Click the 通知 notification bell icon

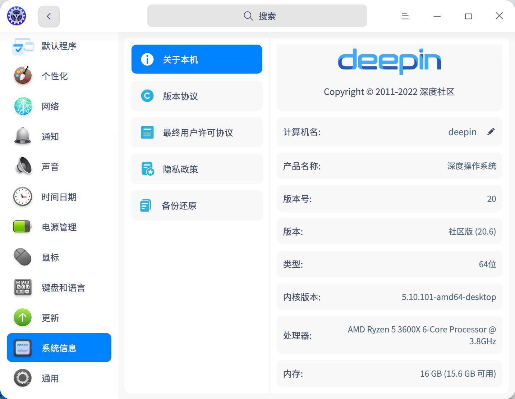click(x=22, y=136)
